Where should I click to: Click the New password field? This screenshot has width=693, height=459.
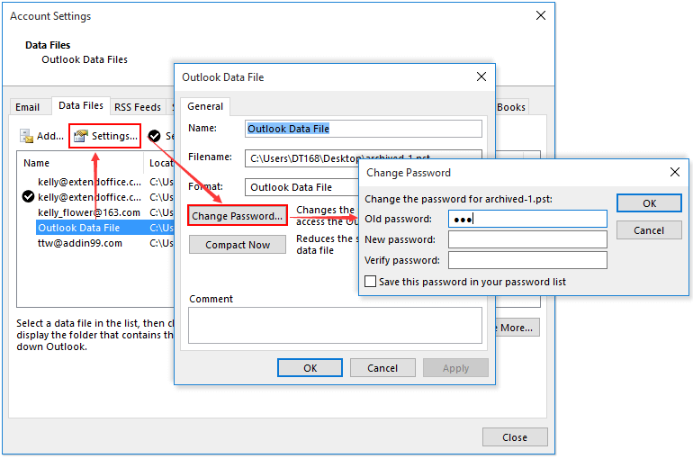pyautogui.click(x=527, y=239)
